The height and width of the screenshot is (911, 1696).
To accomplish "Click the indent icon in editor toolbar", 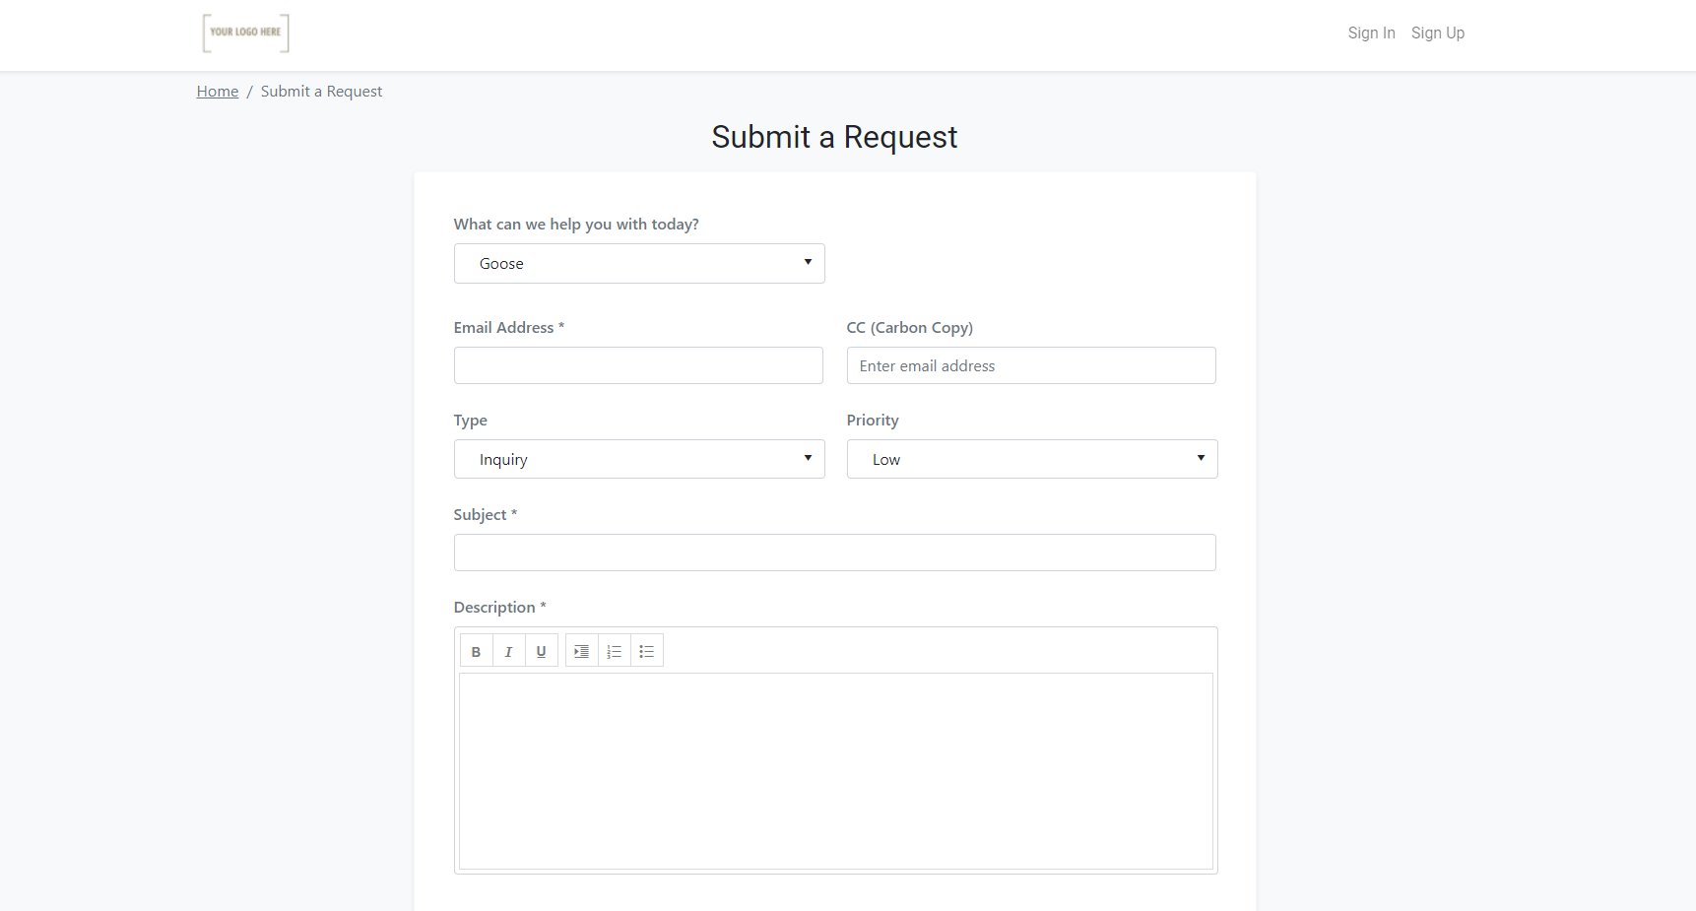I will [x=582, y=651].
